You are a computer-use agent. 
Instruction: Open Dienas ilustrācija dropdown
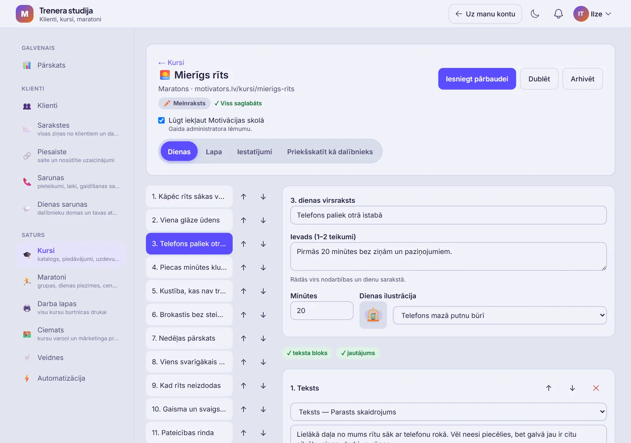(500, 315)
